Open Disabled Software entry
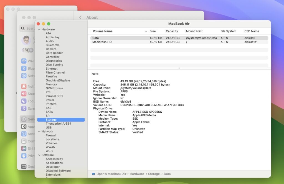This screenshot has width=284, height=184. (x=58, y=171)
